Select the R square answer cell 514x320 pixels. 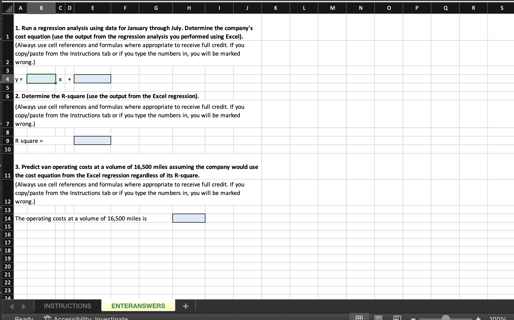[92, 141]
